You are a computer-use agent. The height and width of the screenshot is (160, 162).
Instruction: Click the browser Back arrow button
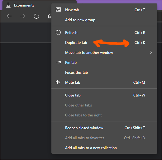coord(9,16)
